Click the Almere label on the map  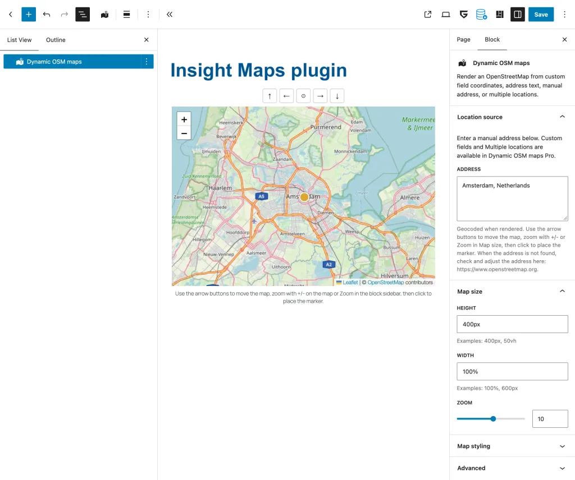click(x=409, y=197)
